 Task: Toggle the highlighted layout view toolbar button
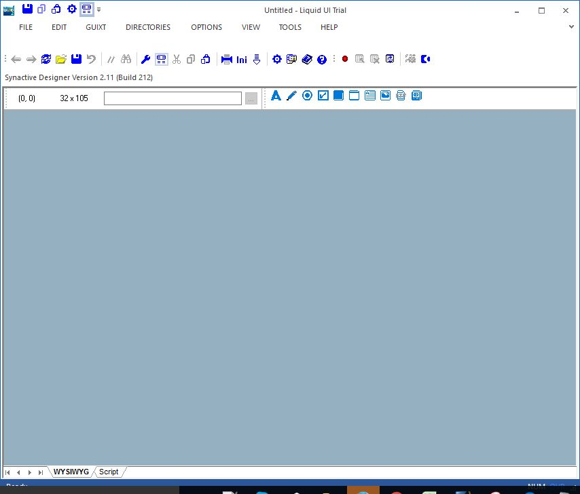tap(161, 59)
